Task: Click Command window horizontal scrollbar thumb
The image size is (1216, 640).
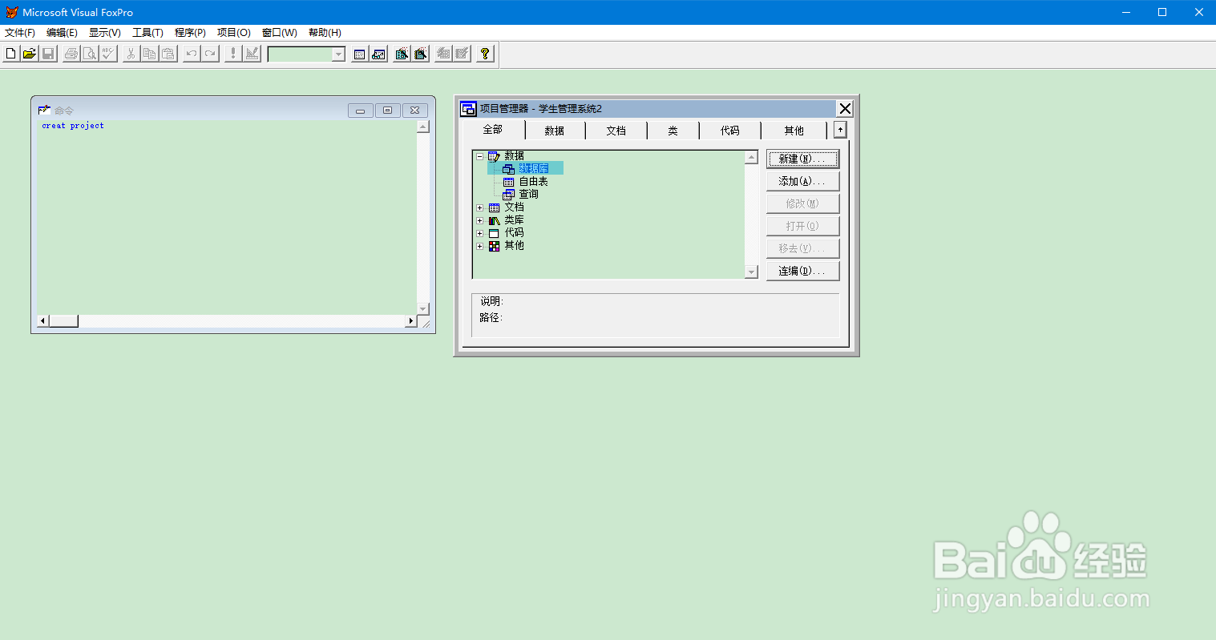Action: [64, 321]
